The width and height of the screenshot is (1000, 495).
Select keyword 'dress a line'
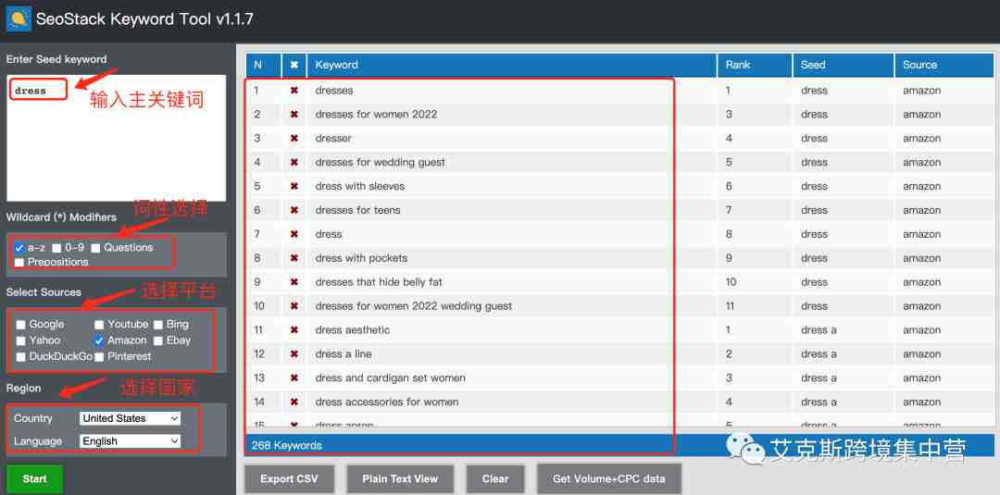pyautogui.click(x=344, y=354)
